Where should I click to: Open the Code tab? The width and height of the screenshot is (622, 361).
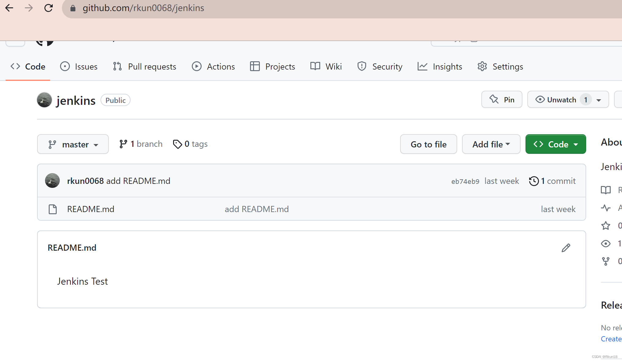(28, 66)
